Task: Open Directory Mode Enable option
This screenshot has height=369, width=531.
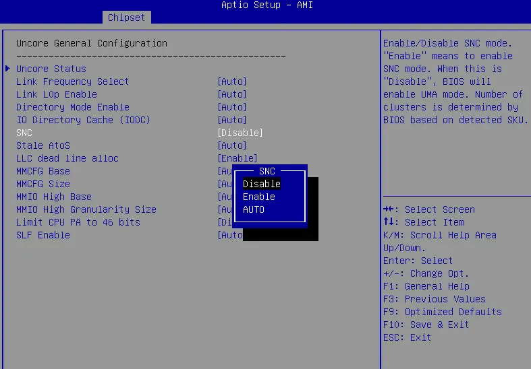Action: [232, 107]
